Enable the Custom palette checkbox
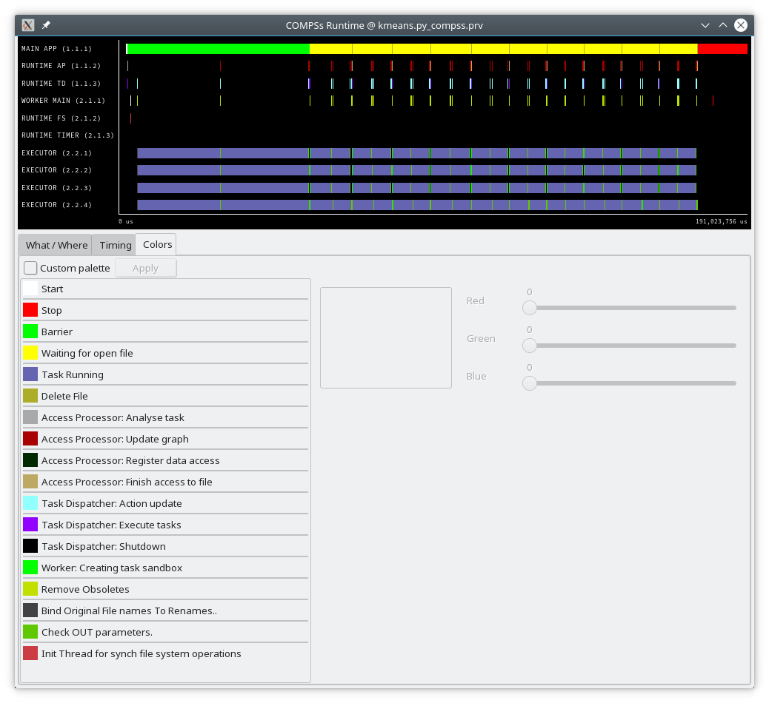 pyautogui.click(x=30, y=268)
